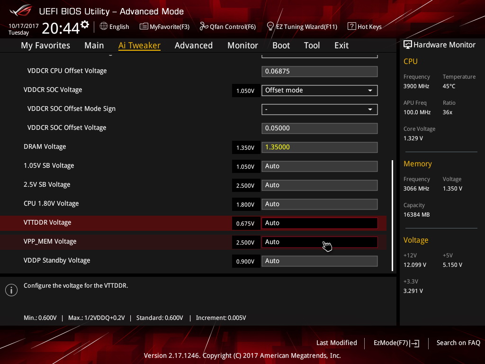The height and width of the screenshot is (364, 485).
Task: Open the Monitor tab
Action: tap(242, 45)
